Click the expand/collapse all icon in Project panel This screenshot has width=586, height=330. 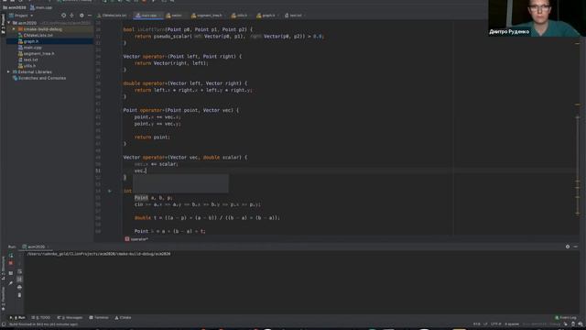tap(71, 16)
